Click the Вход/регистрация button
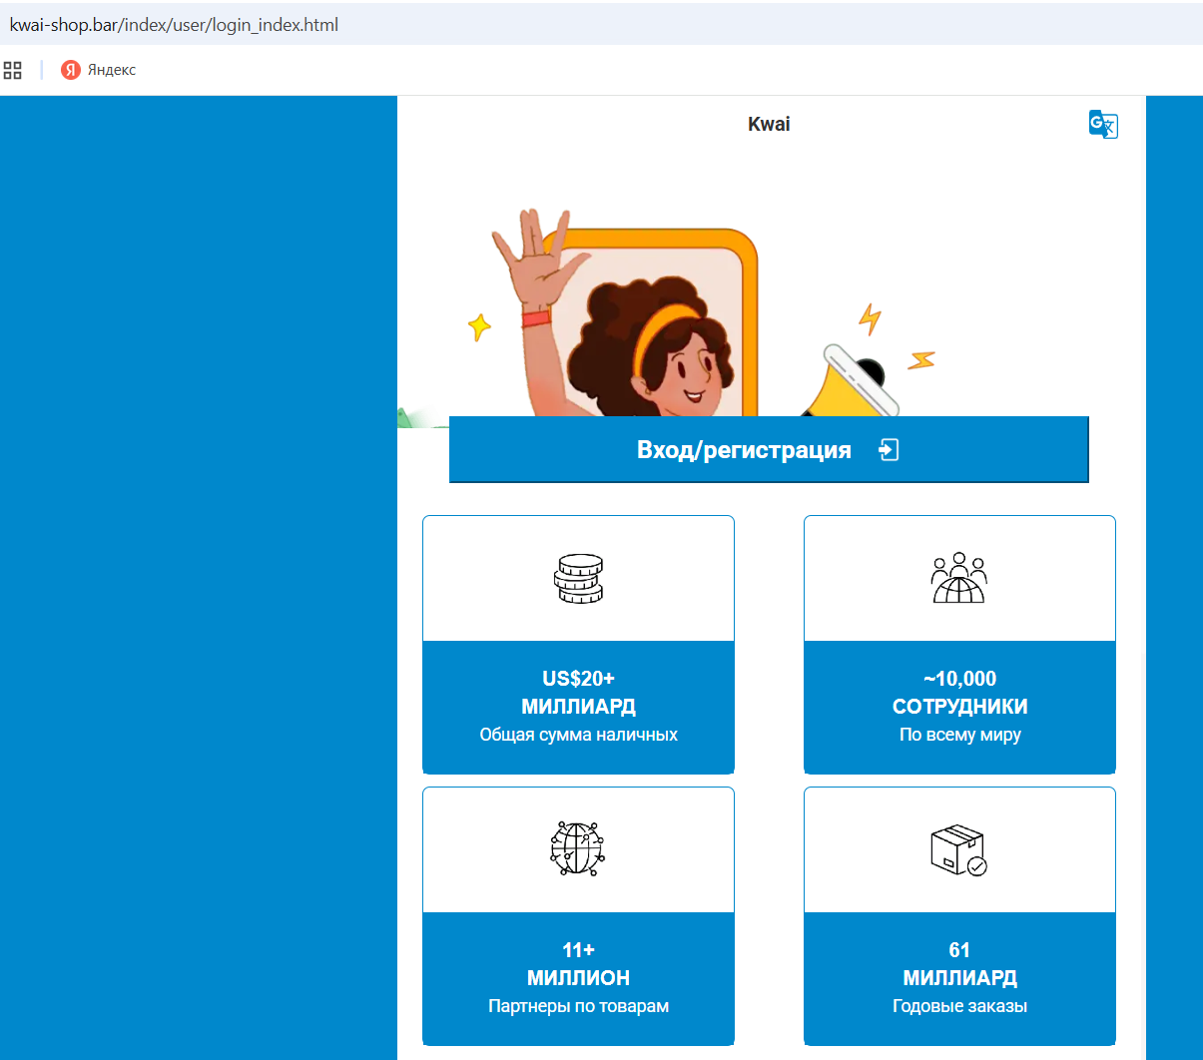This screenshot has width=1203, height=1060. (x=769, y=450)
